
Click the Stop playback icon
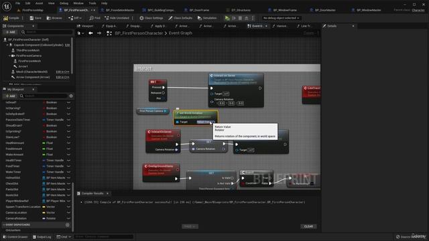pos(240,18)
